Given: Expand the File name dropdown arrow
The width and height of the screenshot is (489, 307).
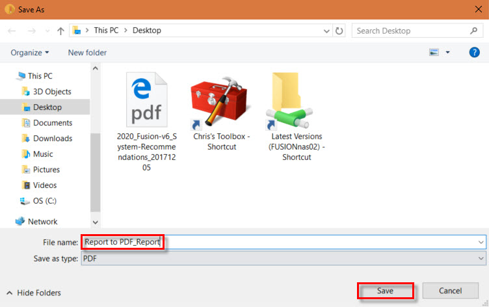Looking at the screenshot, I should click(481, 242).
